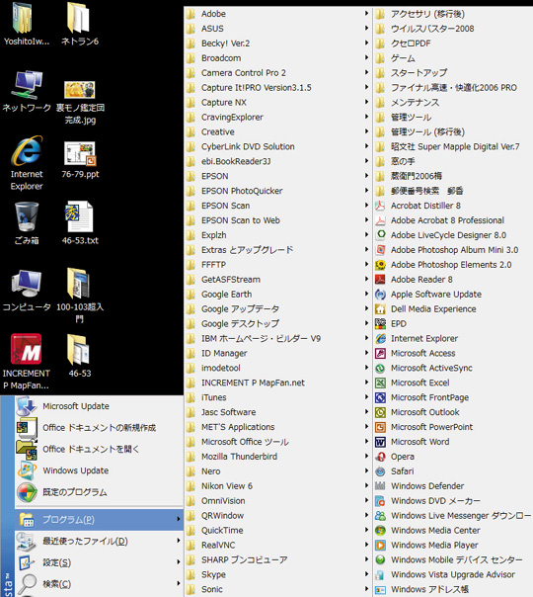Launch Safari browser icon
Image resolution: width=533 pixels, height=597 pixels.
click(x=380, y=471)
